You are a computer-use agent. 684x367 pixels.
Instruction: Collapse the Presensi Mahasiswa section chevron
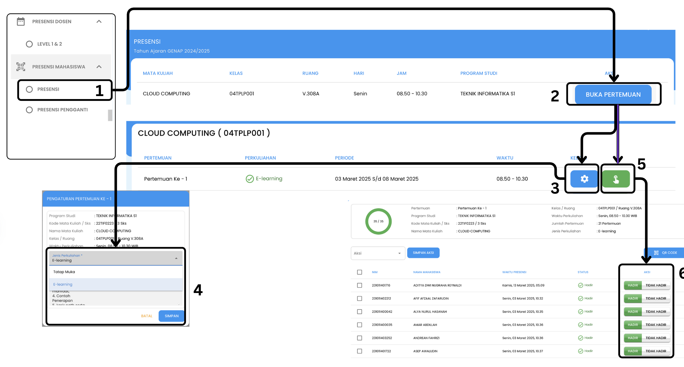(x=99, y=67)
